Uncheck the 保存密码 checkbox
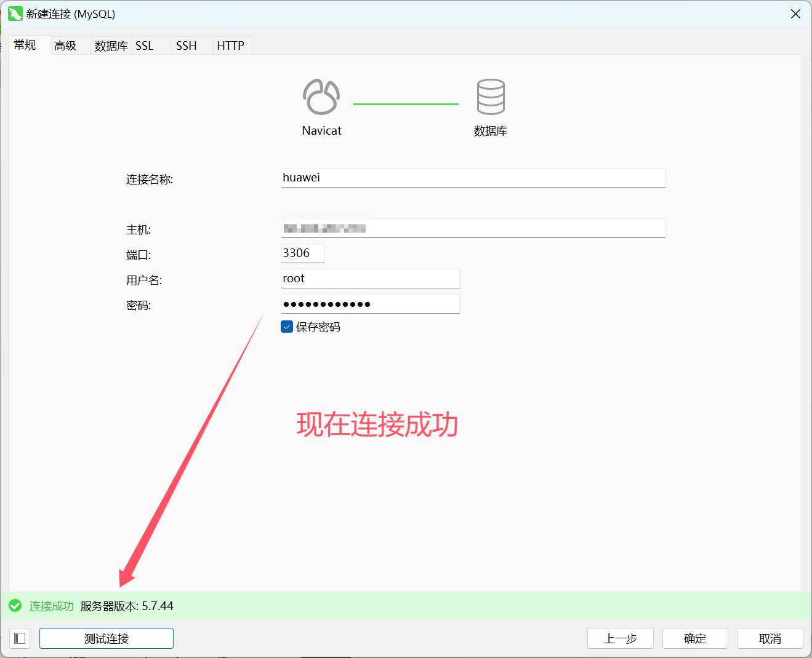 287,327
